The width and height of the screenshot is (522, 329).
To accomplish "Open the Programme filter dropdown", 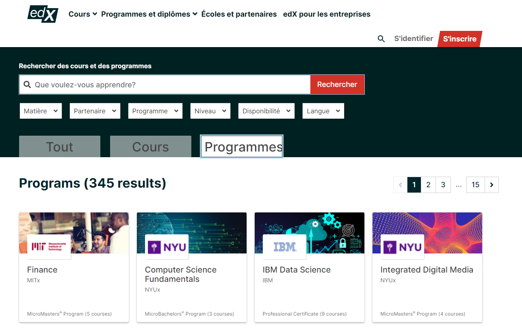I will 155,111.
